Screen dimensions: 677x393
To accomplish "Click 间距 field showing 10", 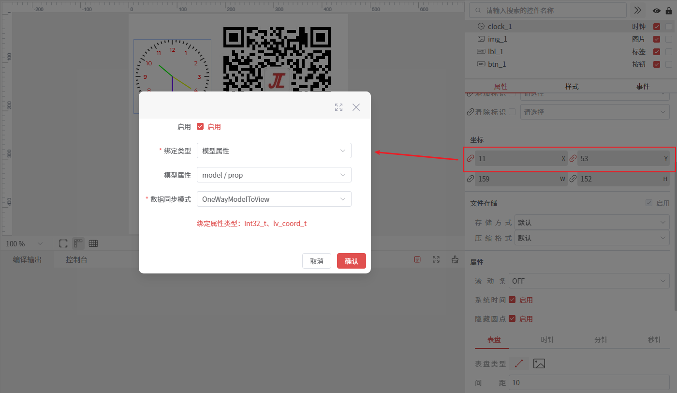I will click(x=589, y=382).
